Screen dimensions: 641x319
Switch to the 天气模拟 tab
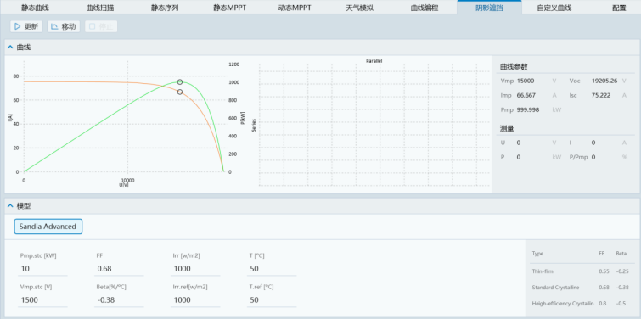pos(359,8)
